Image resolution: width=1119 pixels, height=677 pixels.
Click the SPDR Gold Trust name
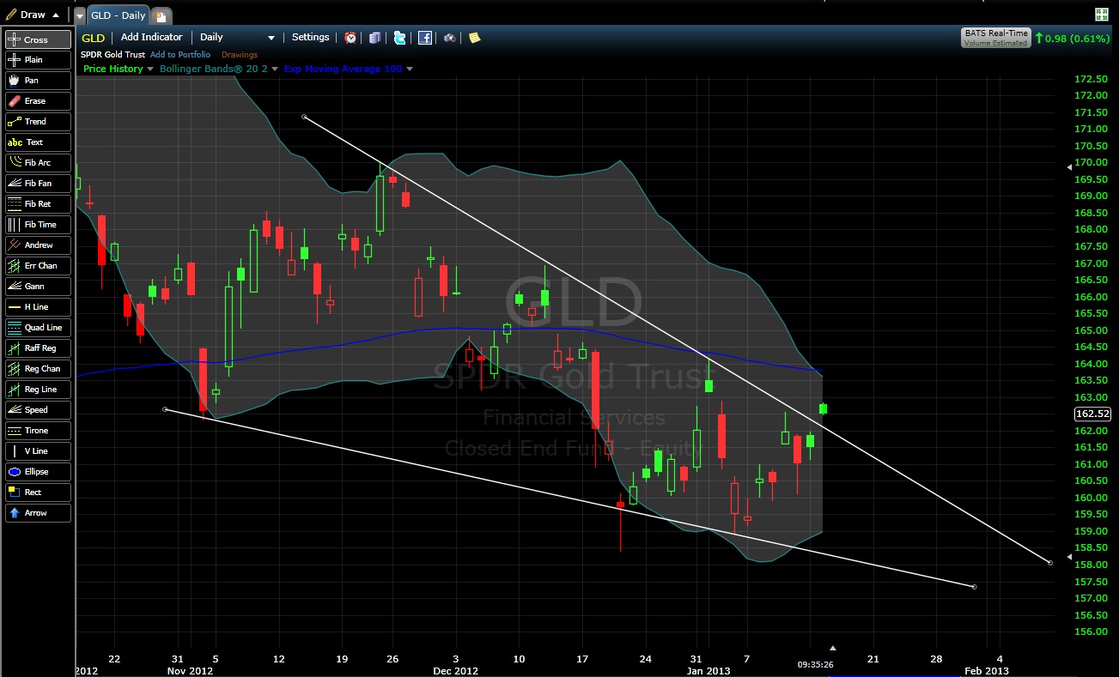pyautogui.click(x=113, y=55)
